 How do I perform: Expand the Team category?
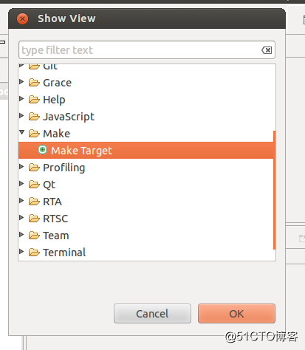click(x=21, y=234)
